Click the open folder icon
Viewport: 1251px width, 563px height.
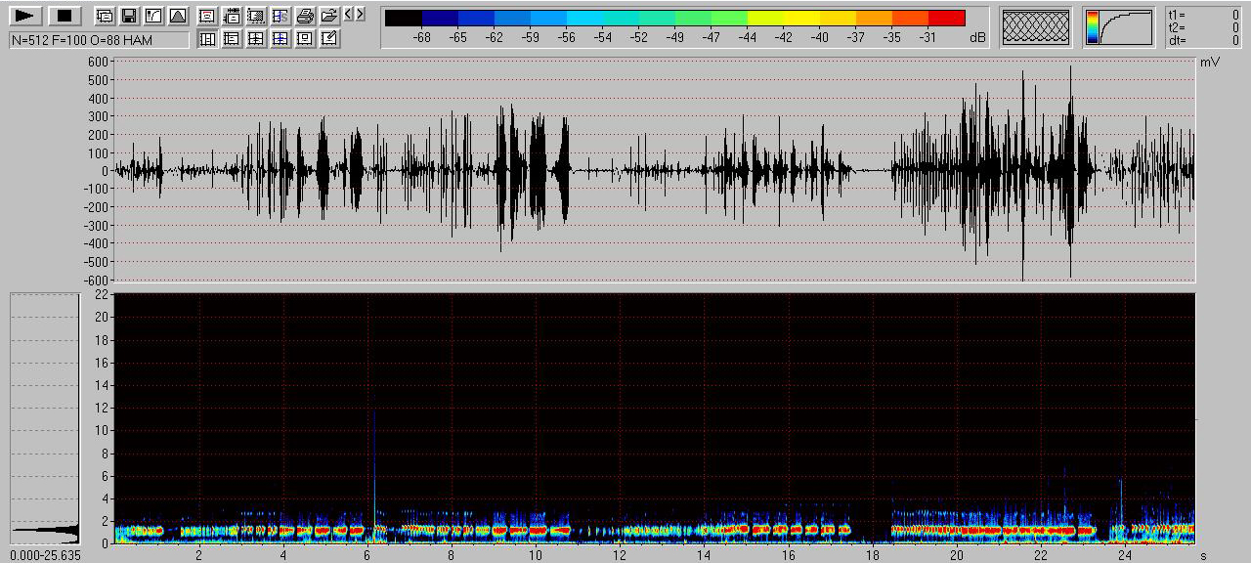coord(329,16)
